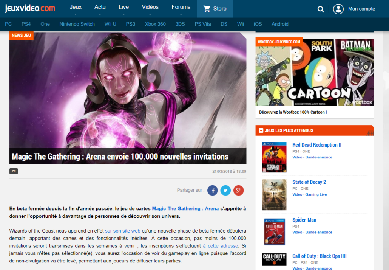Open the 'à cette adresse' link

pos(221,246)
